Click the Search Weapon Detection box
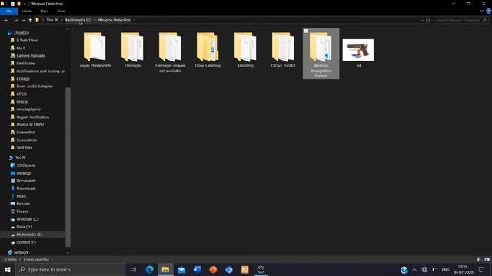This screenshot has width=492, height=276. pos(460,21)
